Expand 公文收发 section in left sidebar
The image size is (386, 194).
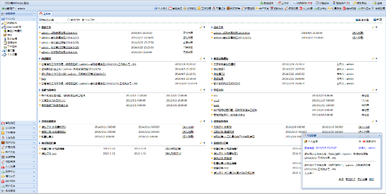coord(34,128)
